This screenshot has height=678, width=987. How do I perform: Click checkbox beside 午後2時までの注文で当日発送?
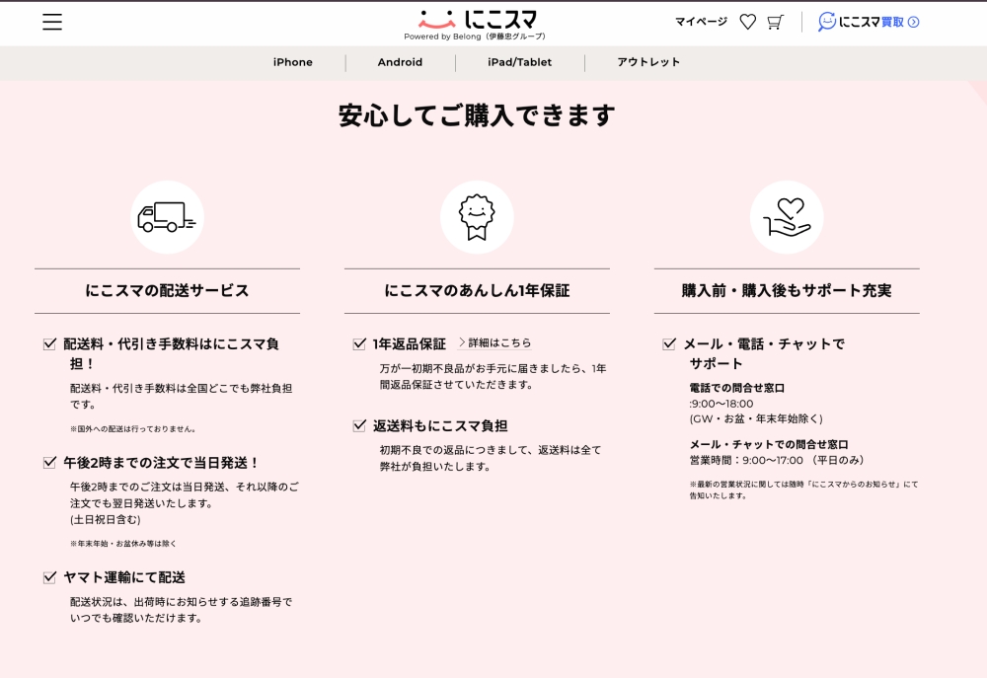coord(49,462)
